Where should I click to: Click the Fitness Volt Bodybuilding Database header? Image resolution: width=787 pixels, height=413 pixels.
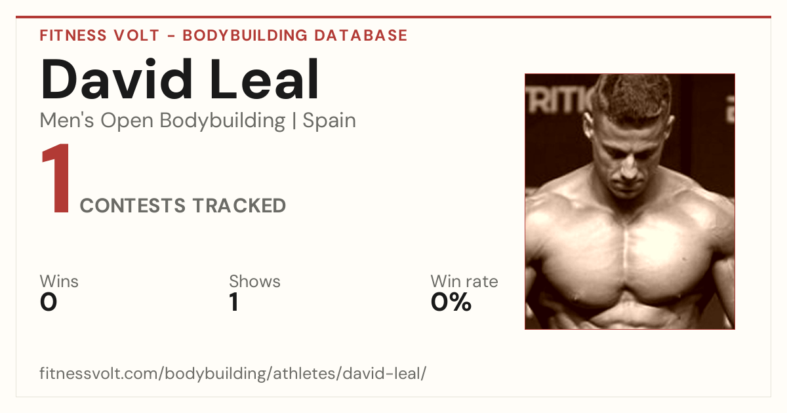click(x=224, y=35)
